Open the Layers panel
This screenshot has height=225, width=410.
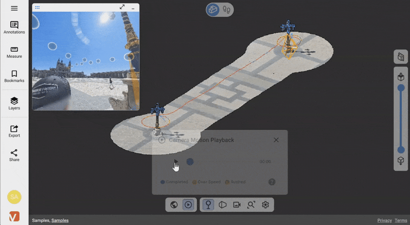(x=14, y=104)
